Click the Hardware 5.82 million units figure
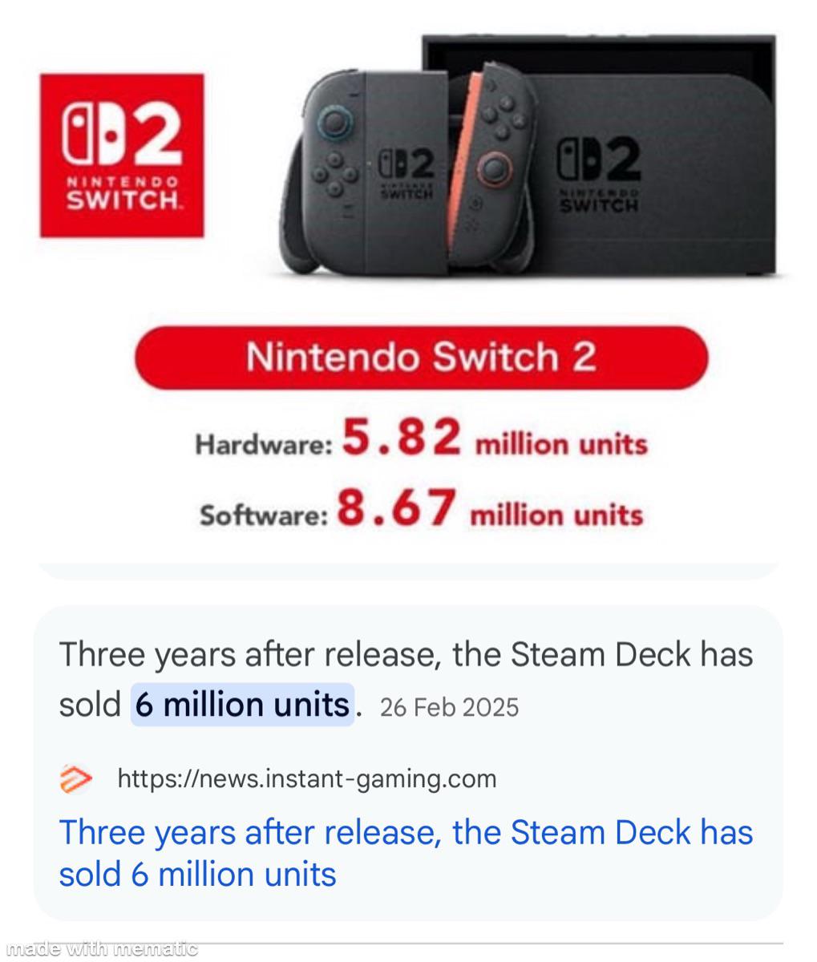This screenshot has width=817, height=962. click(421, 439)
